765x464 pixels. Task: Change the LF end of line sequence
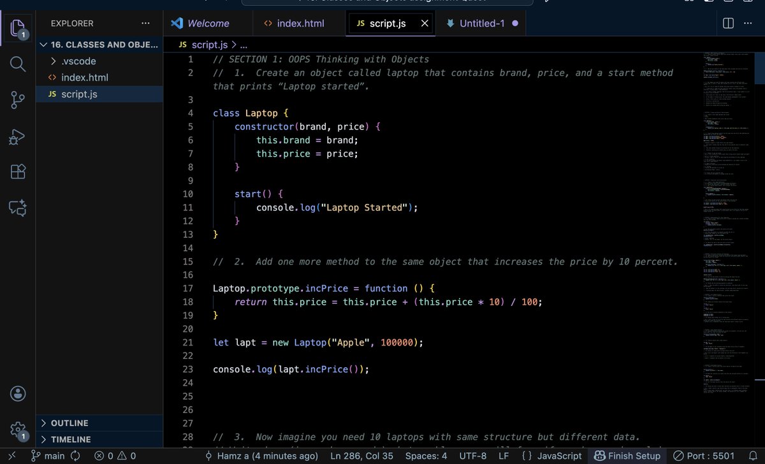[504, 456]
